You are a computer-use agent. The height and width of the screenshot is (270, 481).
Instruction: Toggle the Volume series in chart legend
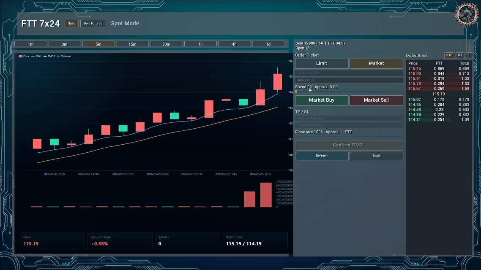click(64, 57)
